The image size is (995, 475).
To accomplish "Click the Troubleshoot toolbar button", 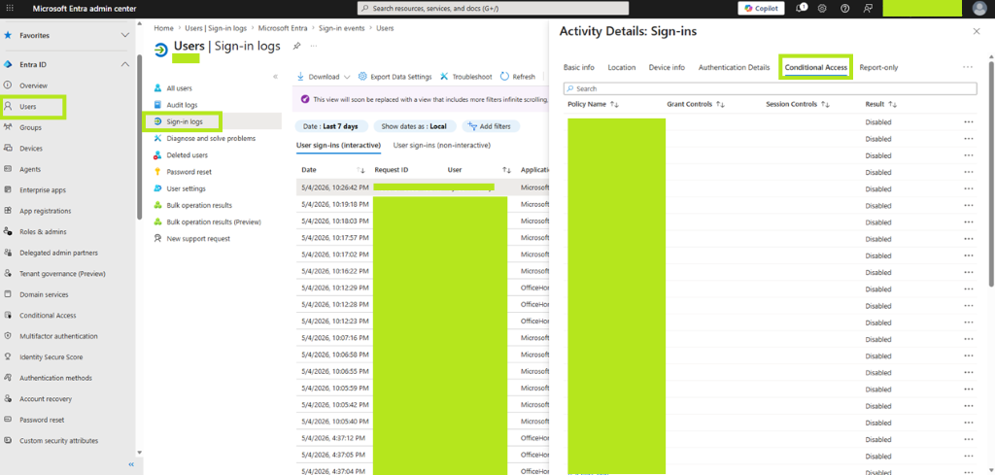I will click(466, 77).
